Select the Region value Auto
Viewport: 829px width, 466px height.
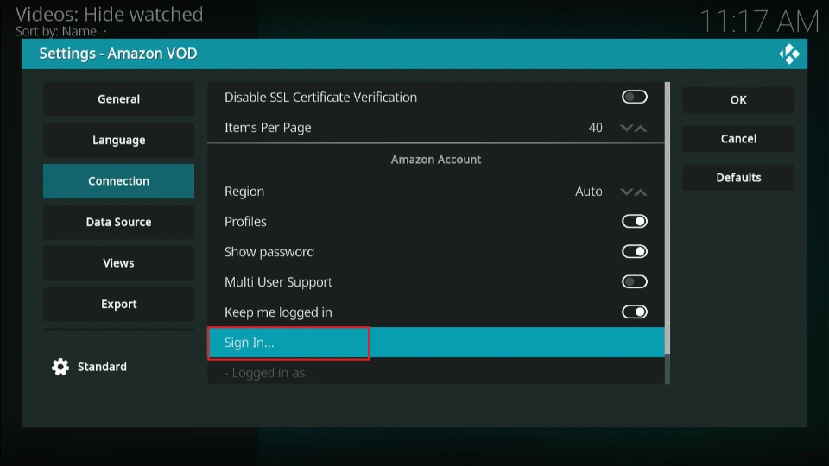588,192
